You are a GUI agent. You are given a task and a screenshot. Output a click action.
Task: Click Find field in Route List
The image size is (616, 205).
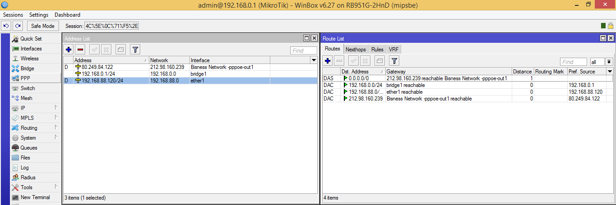pyautogui.click(x=574, y=62)
